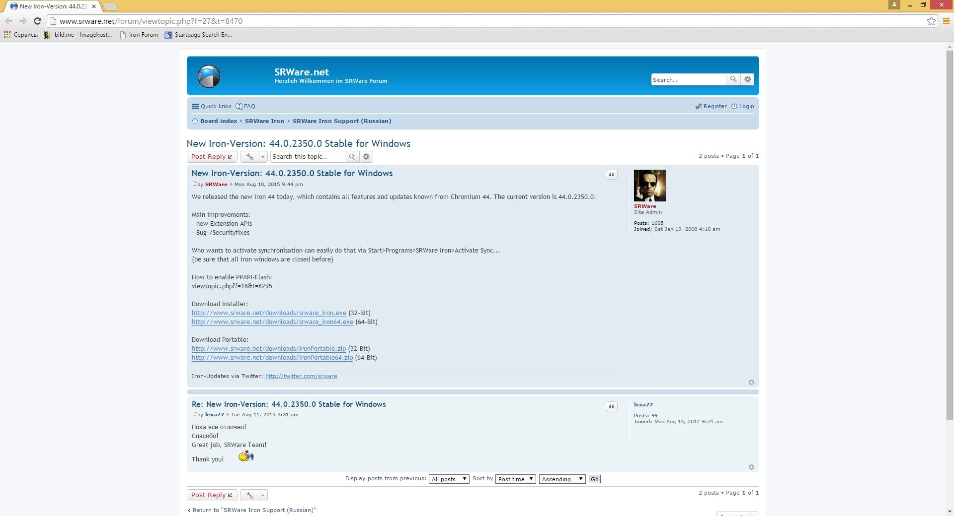
Task: Quote the SRWare post
Action: pyautogui.click(x=612, y=175)
